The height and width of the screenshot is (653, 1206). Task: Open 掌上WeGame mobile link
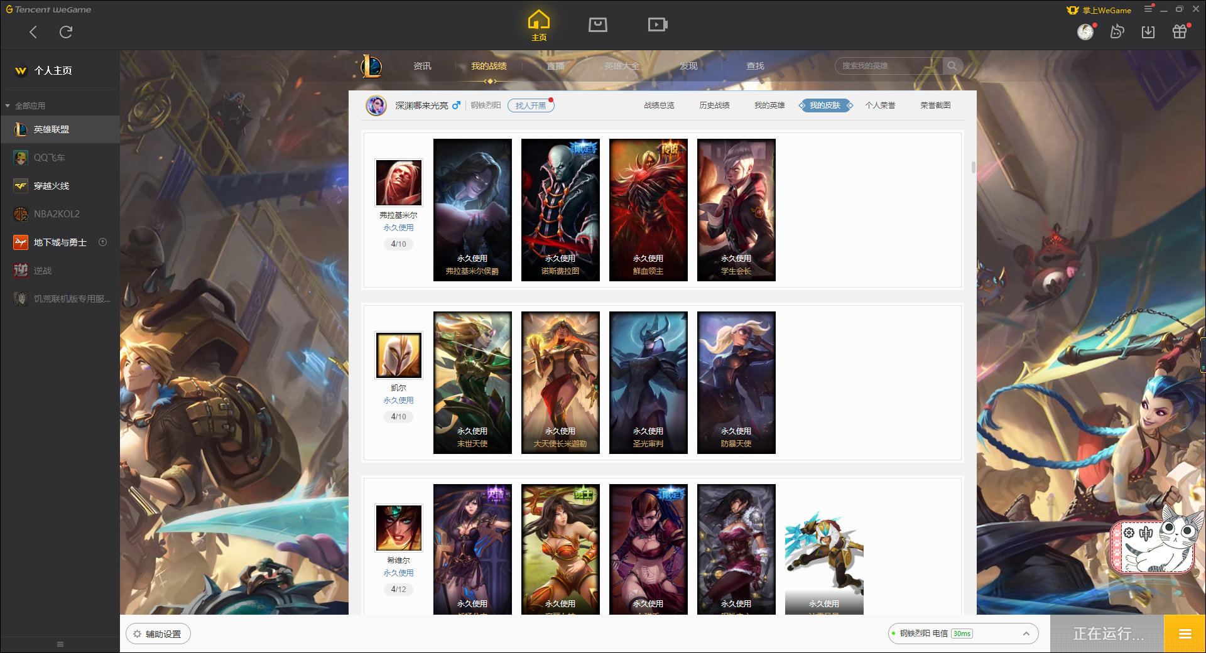coord(1099,10)
